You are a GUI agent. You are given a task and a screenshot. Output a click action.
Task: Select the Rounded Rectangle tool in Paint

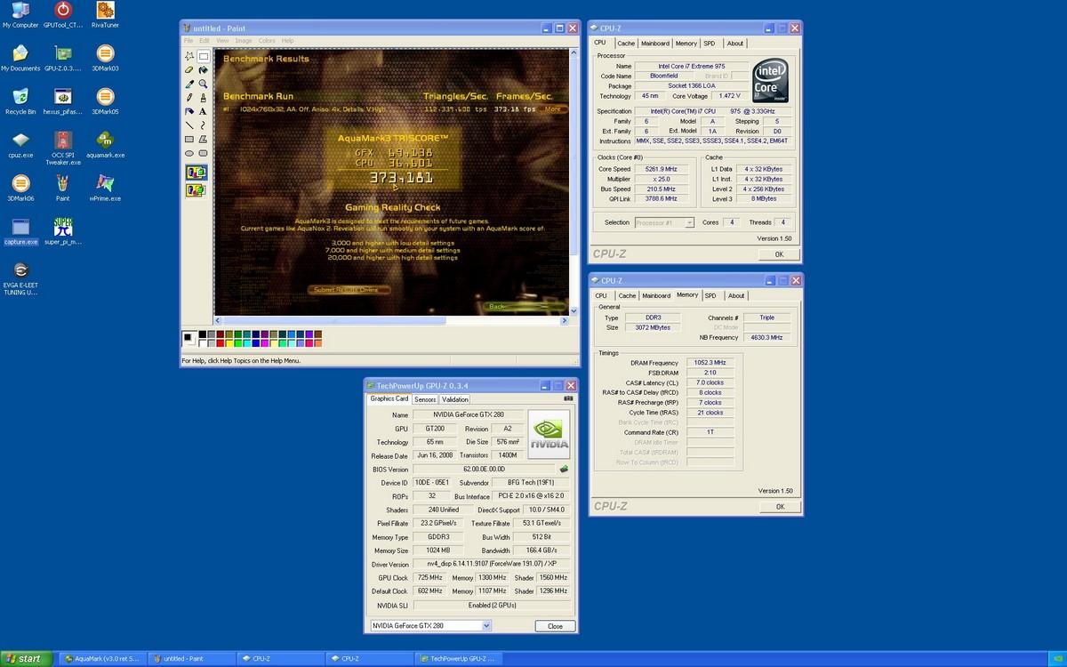(x=203, y=153)
